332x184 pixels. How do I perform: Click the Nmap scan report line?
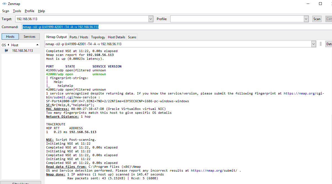coord(80,55)
